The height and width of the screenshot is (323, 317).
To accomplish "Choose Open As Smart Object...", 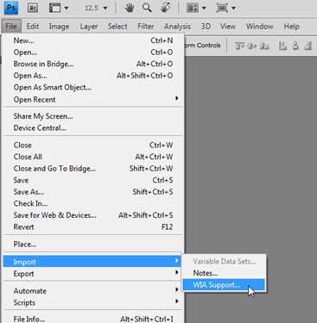I will click(93, 87).
